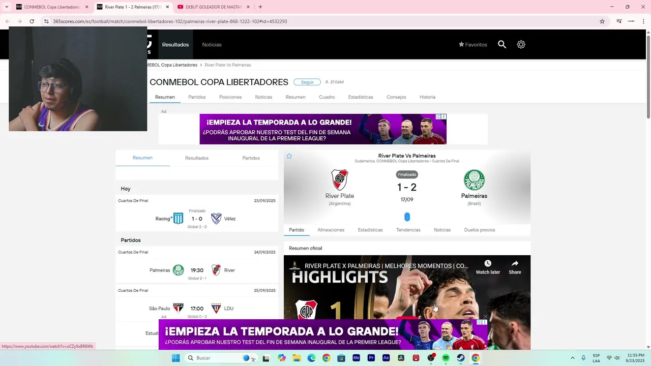Open match Duelos previos tab
Viewport: 651px width, 366px height.
click(x=480, y=230)
